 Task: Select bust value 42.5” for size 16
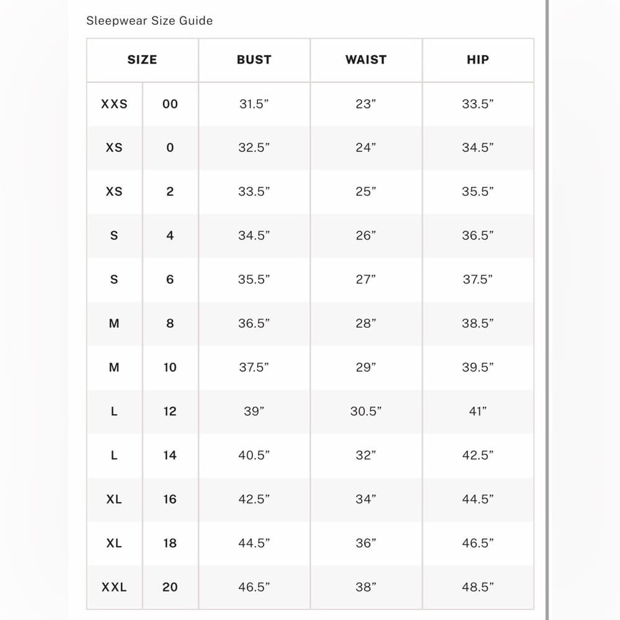tap(254, 499)
